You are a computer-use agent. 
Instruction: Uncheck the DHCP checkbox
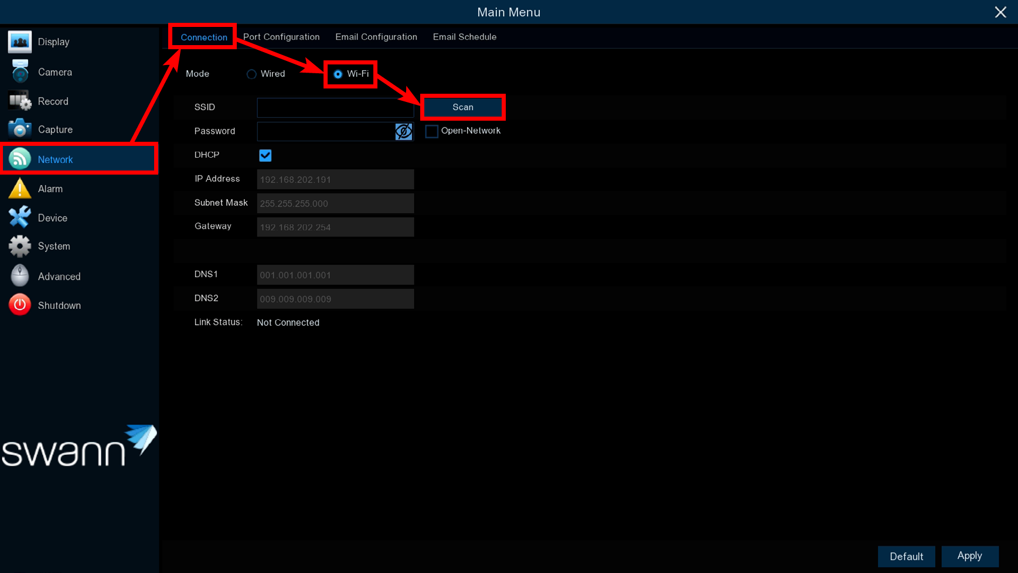265,155
